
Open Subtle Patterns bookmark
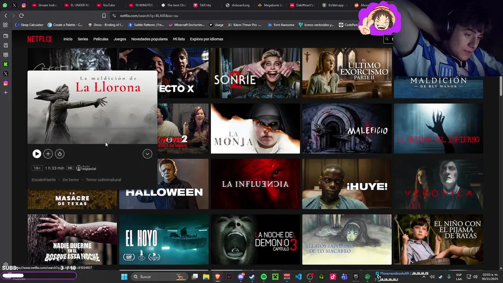tap(147, 25)
